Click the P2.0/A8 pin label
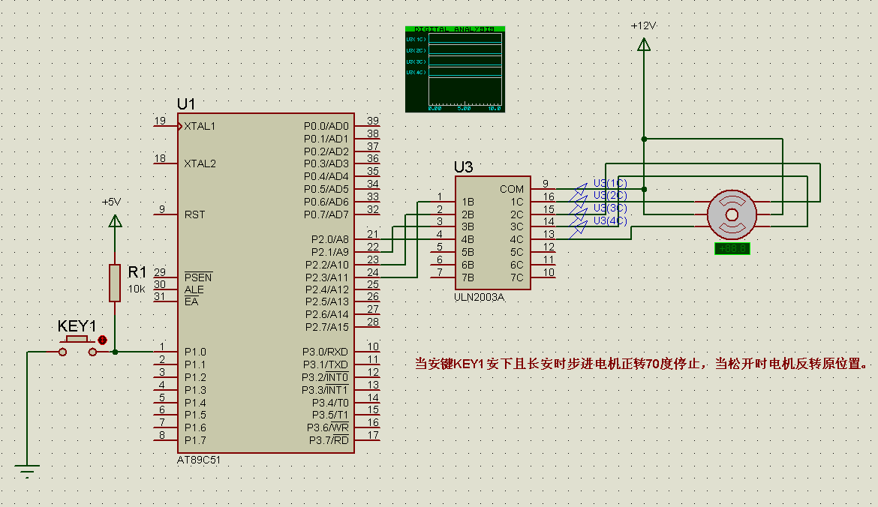 point(329,239)
